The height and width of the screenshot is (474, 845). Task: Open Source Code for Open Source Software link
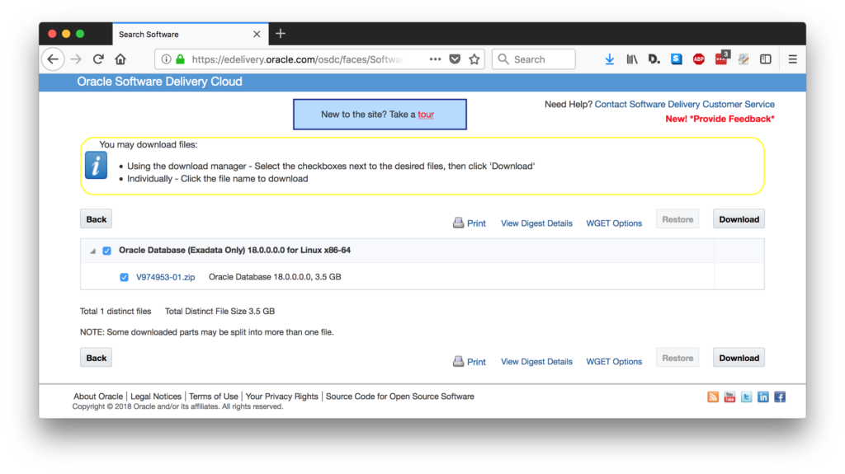click(x=400, y=397)
